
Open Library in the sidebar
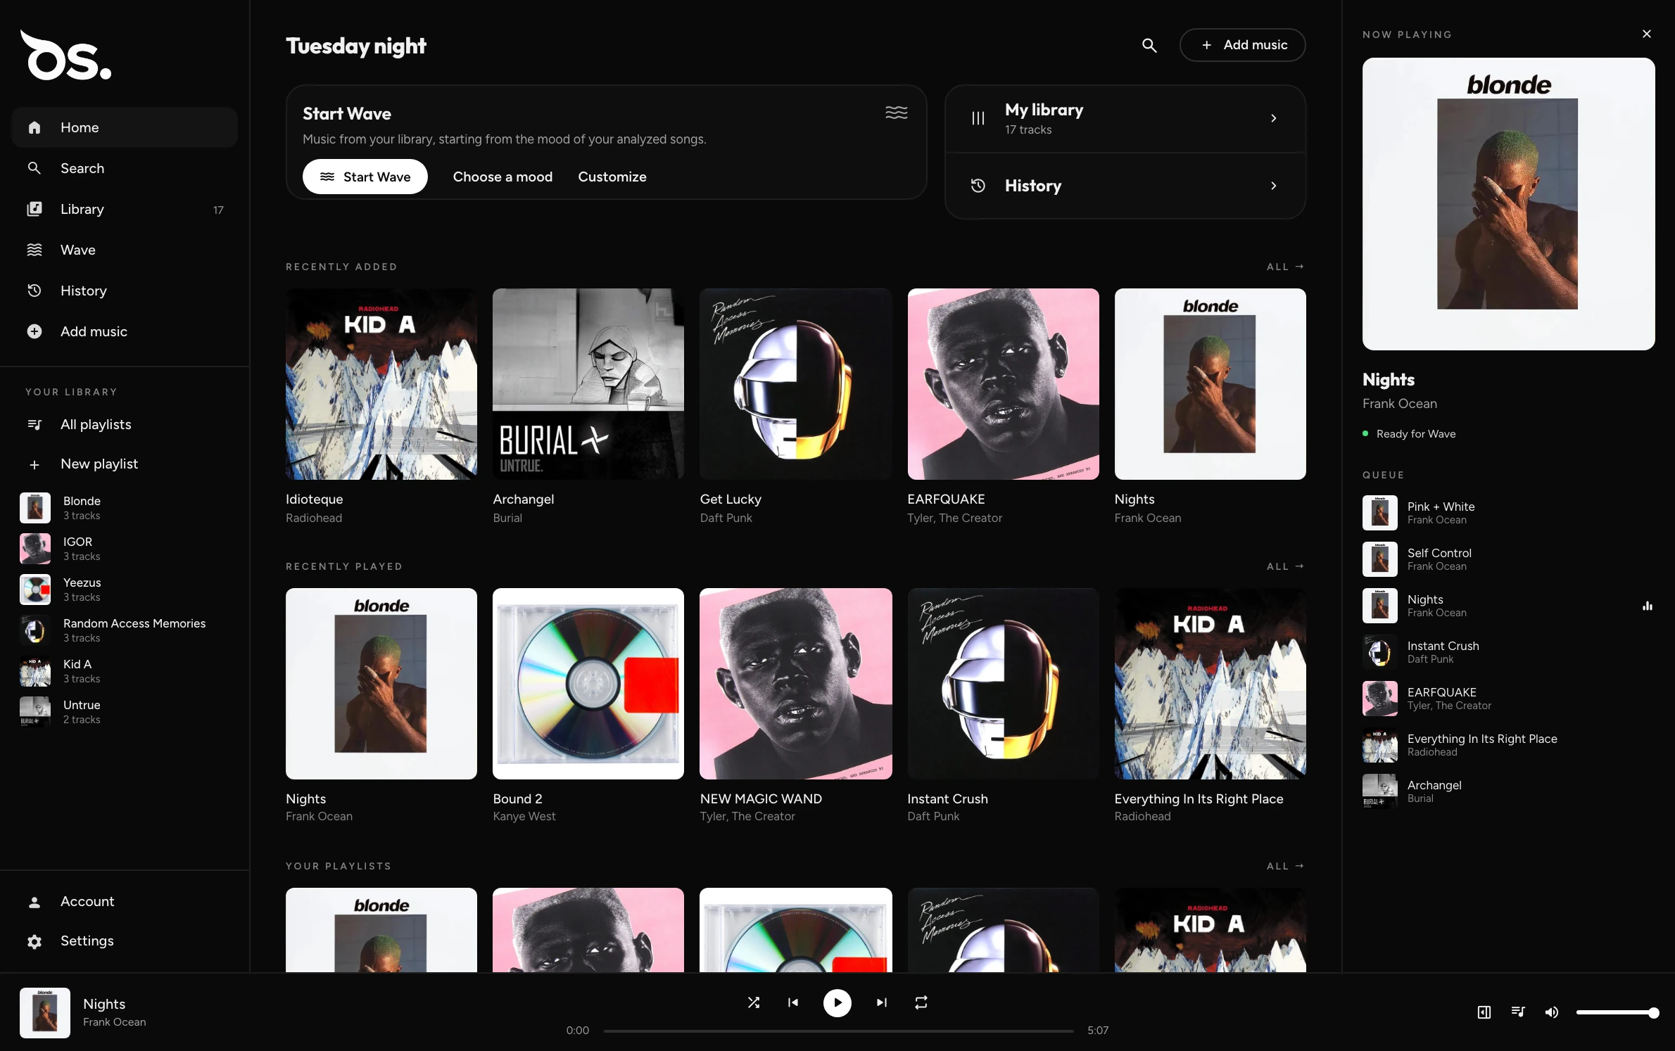[125, 209]
